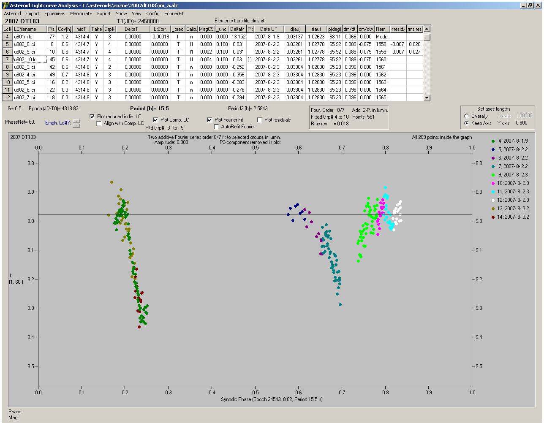The width and height of the screenshot is (544, 423).
Task: Select the u802_8.lci filename cell
Action: pyautogui.click(x=30, y=44)
